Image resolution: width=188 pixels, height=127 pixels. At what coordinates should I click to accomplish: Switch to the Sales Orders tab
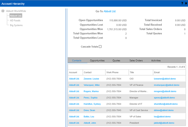[136, 61]
